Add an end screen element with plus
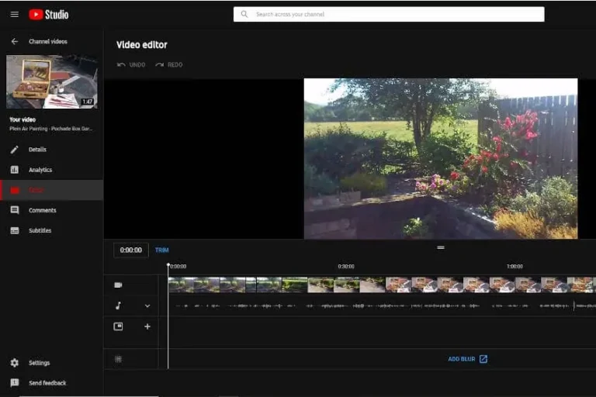This screenshot has width=596, height=397. pyautogui.click(x=147, y=326)
